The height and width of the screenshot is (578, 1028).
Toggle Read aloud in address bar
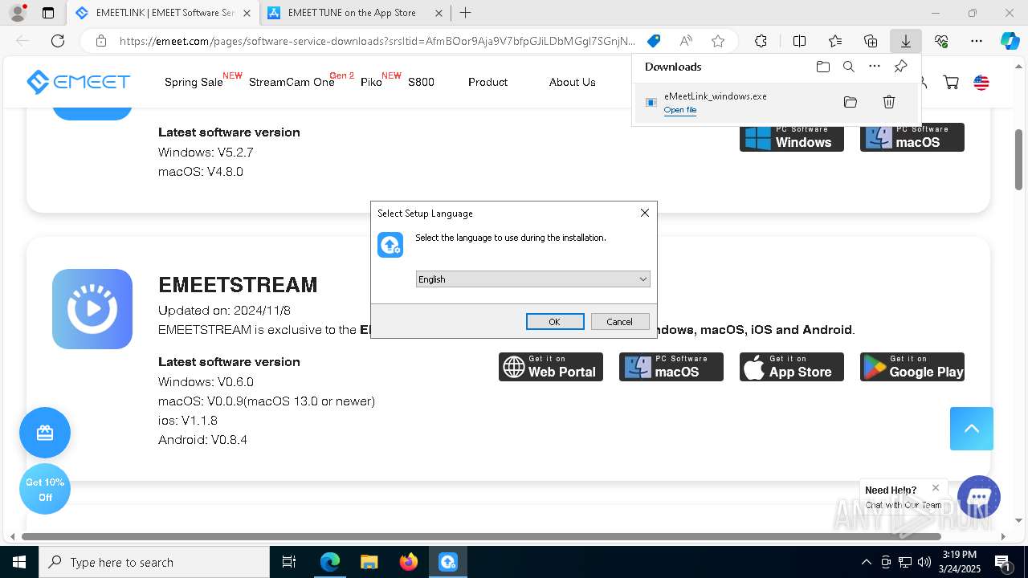coord(686,41)
